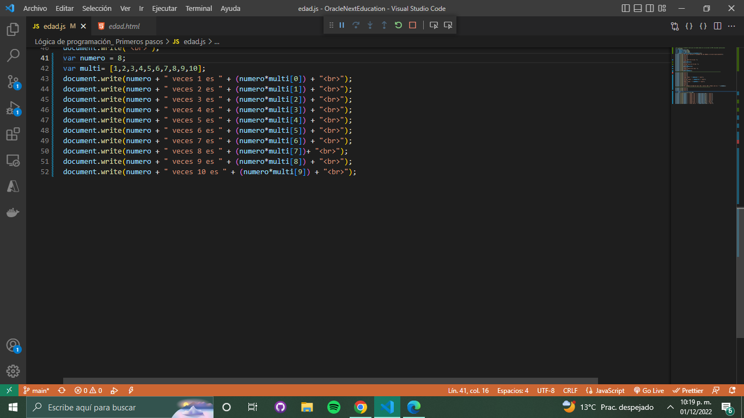The image size is (744, 418).
Task: Click 'Lógica de programación_ Primeros pasos' breadcrumb
Action: (x=99, y=41)
